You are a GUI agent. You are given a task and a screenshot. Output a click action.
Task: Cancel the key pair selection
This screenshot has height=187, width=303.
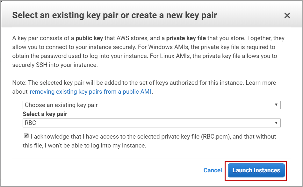213,170
